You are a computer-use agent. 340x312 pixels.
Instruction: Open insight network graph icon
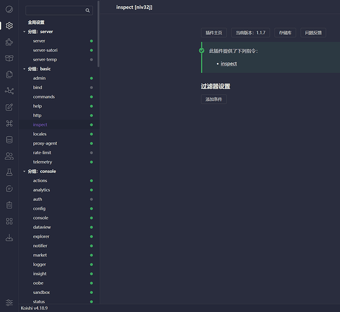pyautogui.click(x=9, y=90)
